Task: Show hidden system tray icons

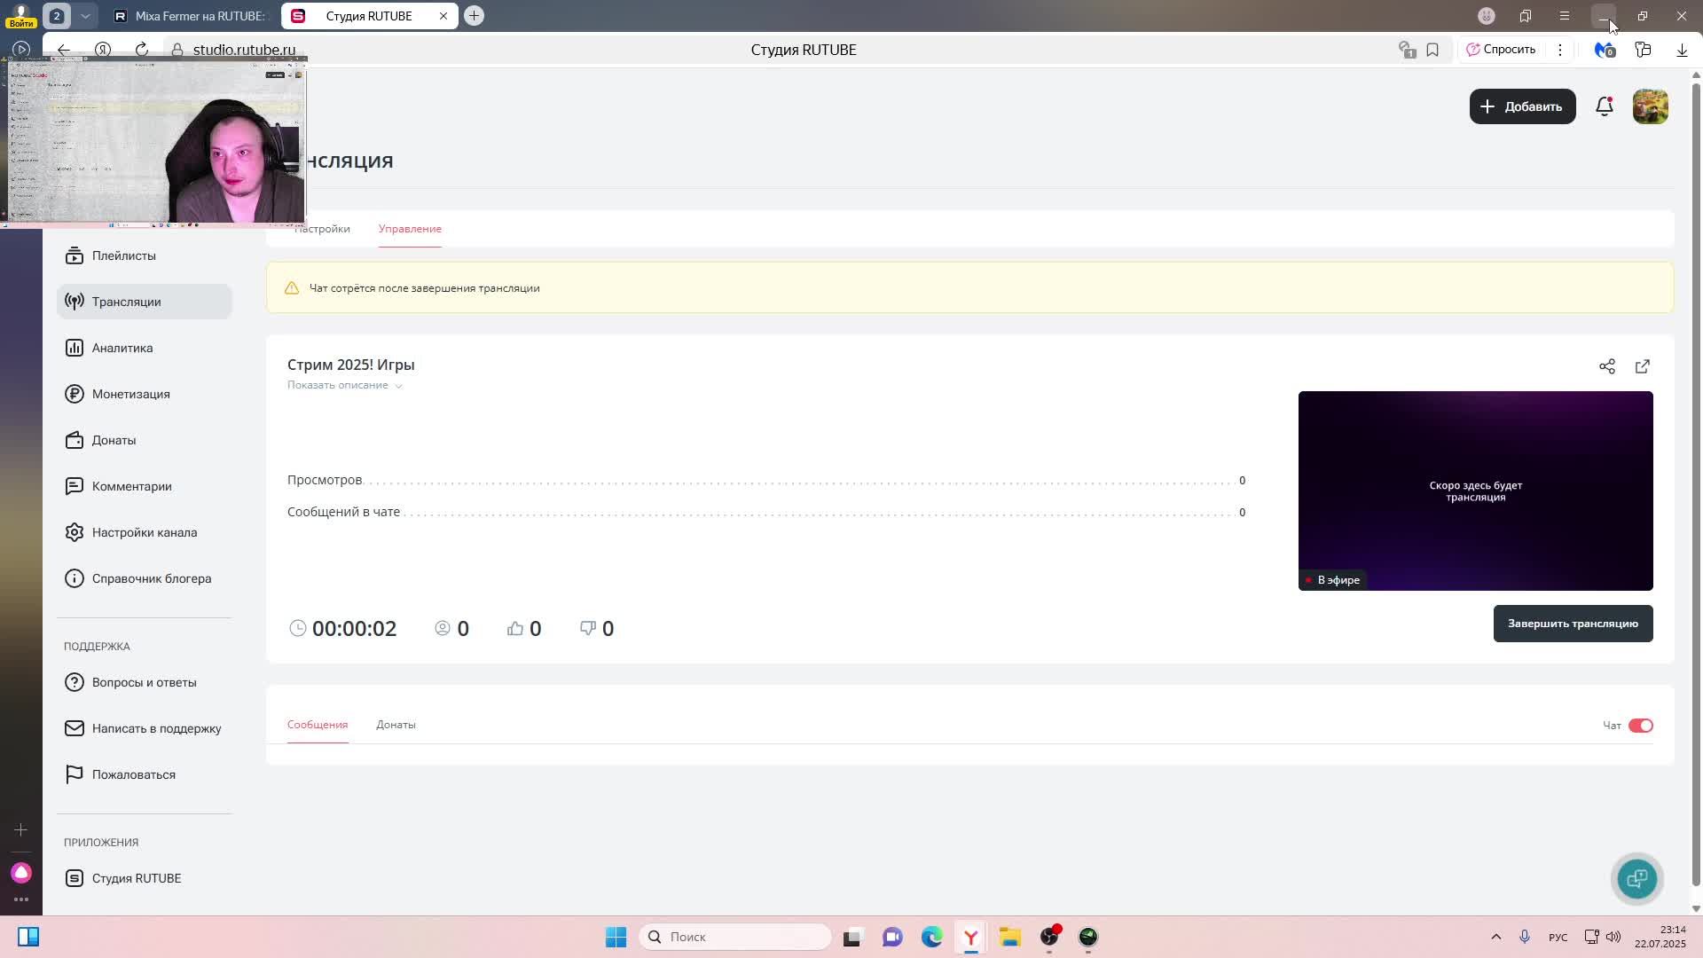Action: coord(1495,937)
